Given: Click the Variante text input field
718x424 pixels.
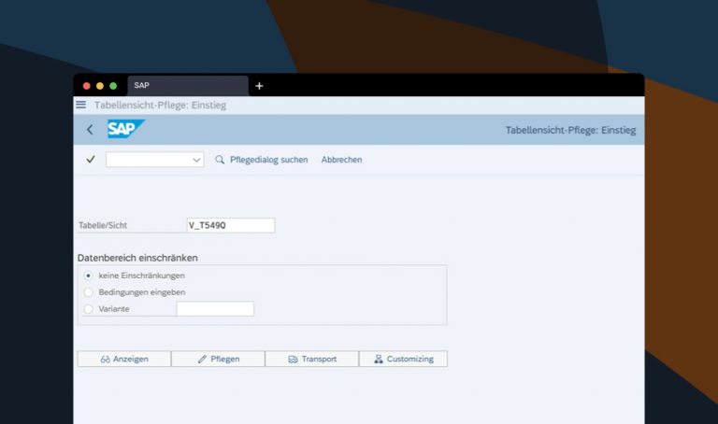Looking at the screenshot, I should 215,309.
